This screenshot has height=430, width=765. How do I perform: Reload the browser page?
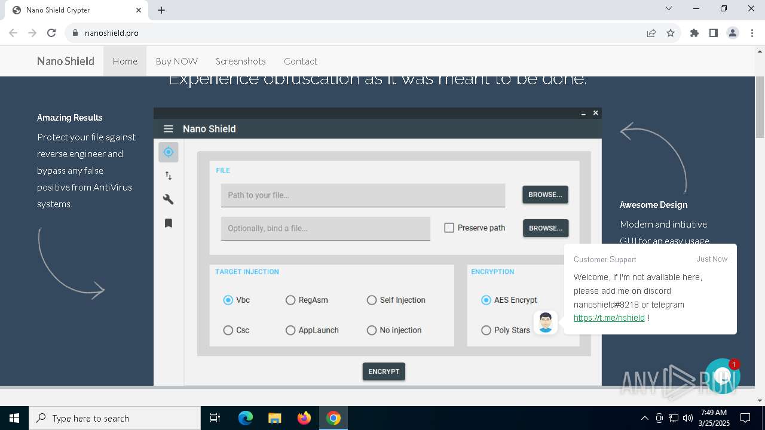point(51,33)
